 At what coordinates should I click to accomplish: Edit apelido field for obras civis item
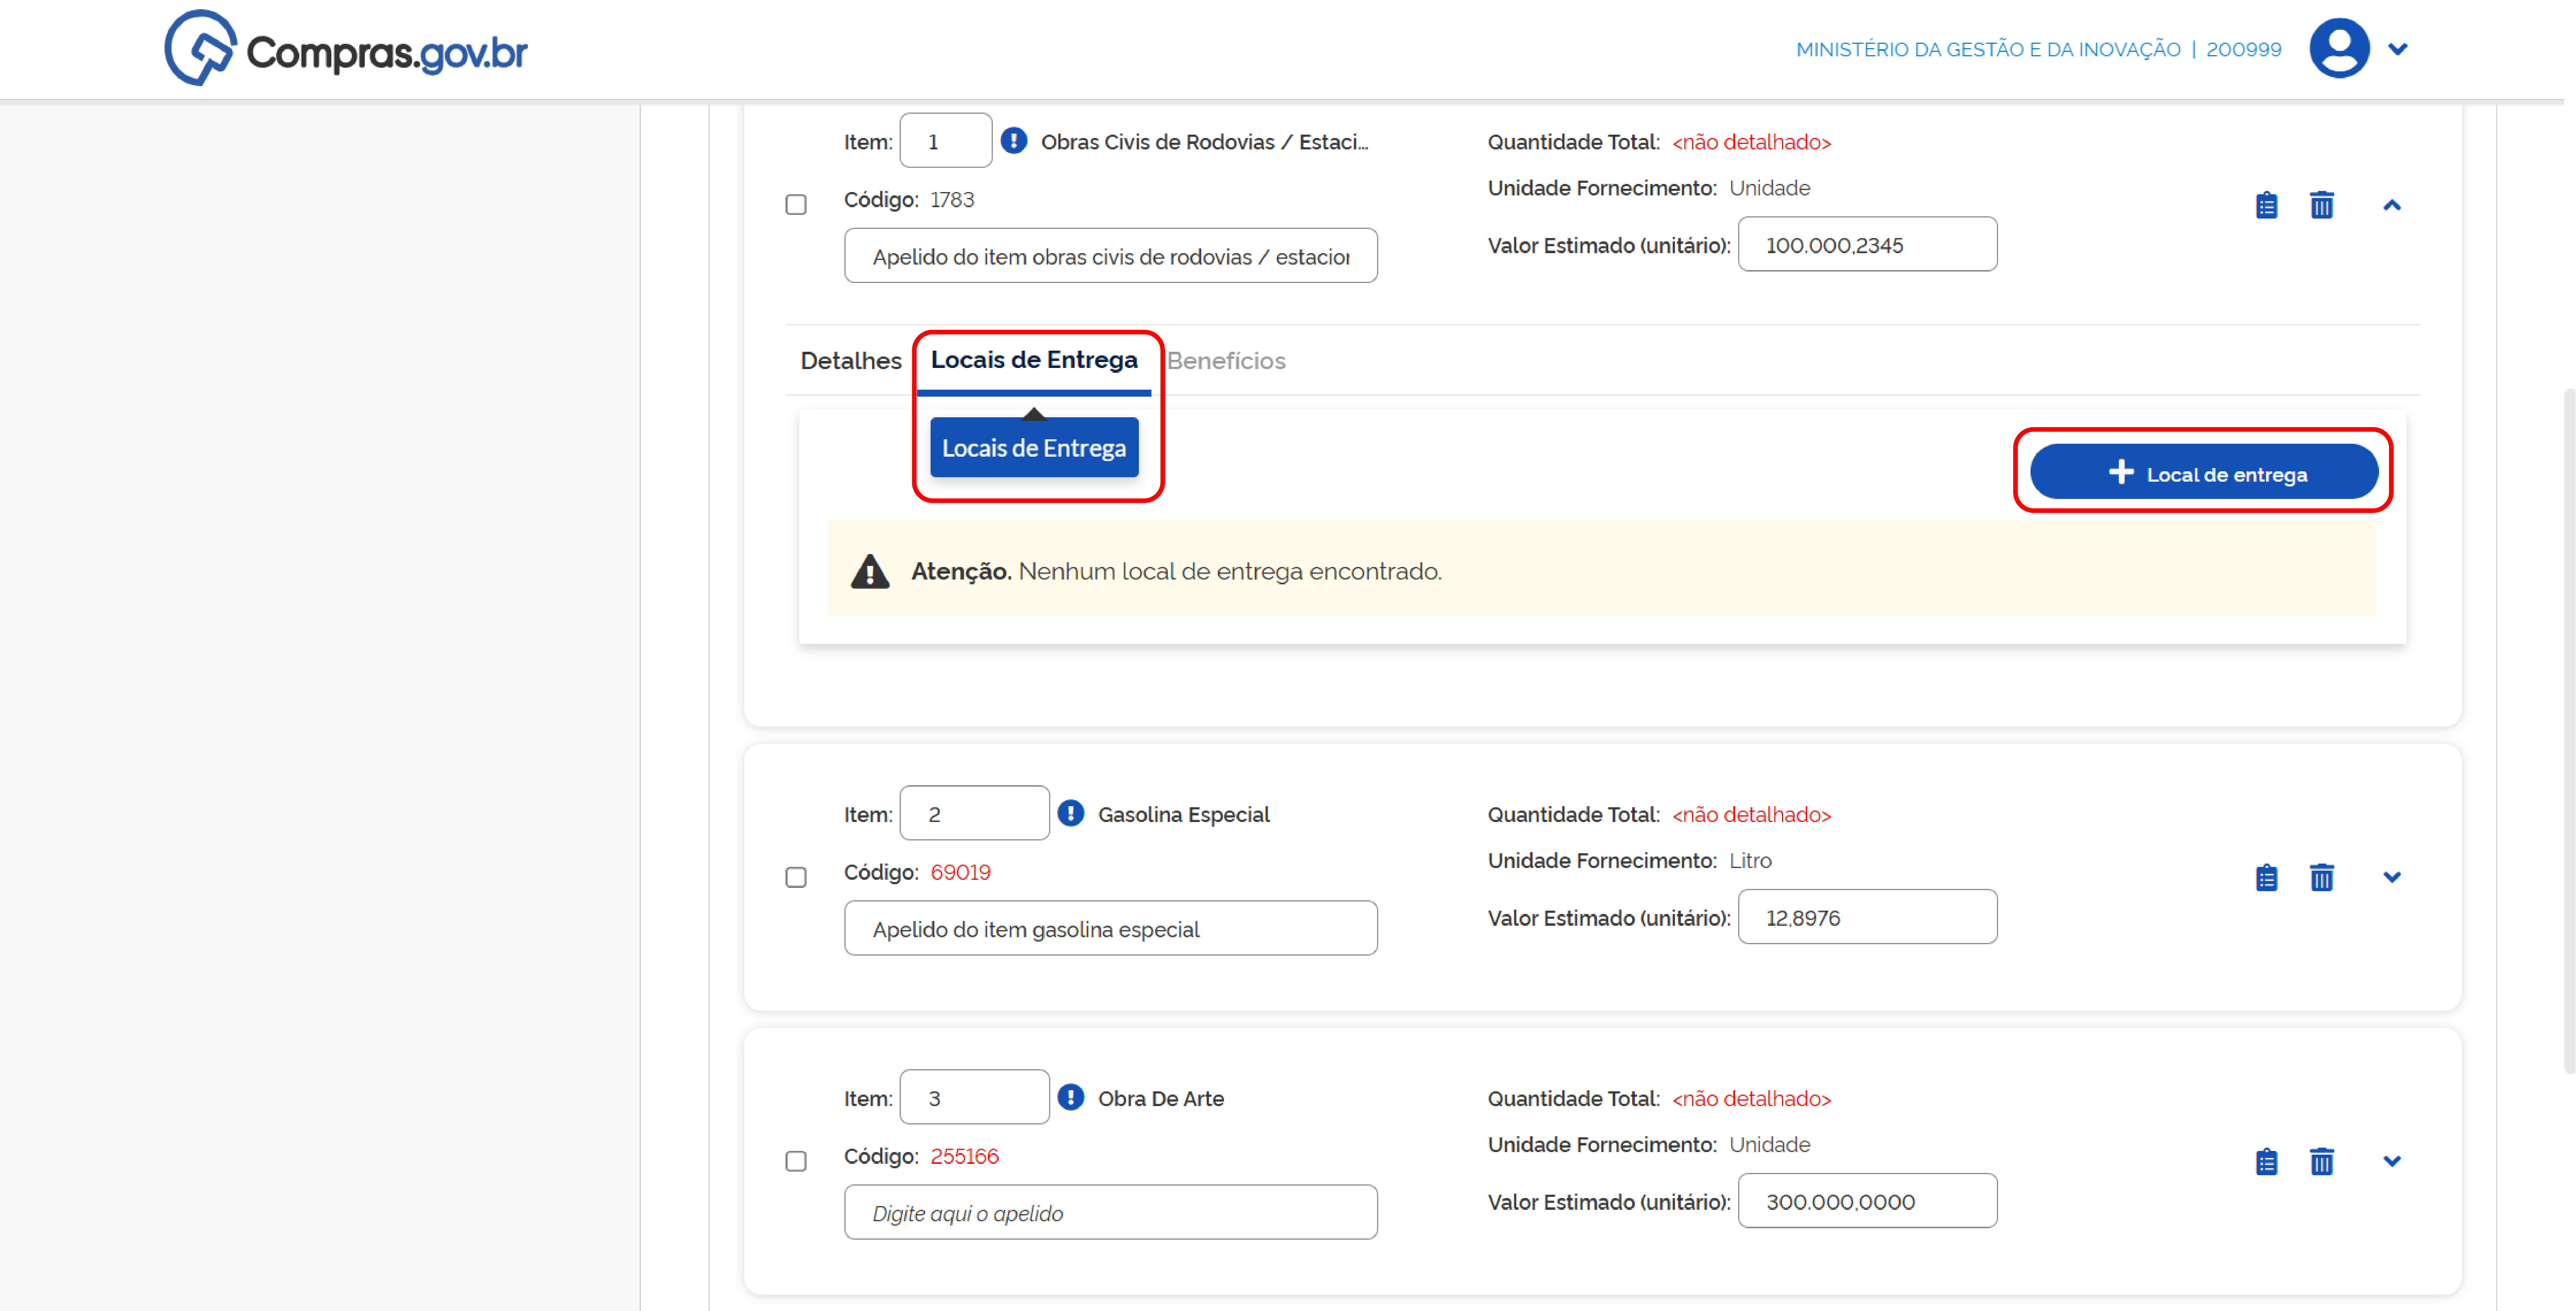1111,256
